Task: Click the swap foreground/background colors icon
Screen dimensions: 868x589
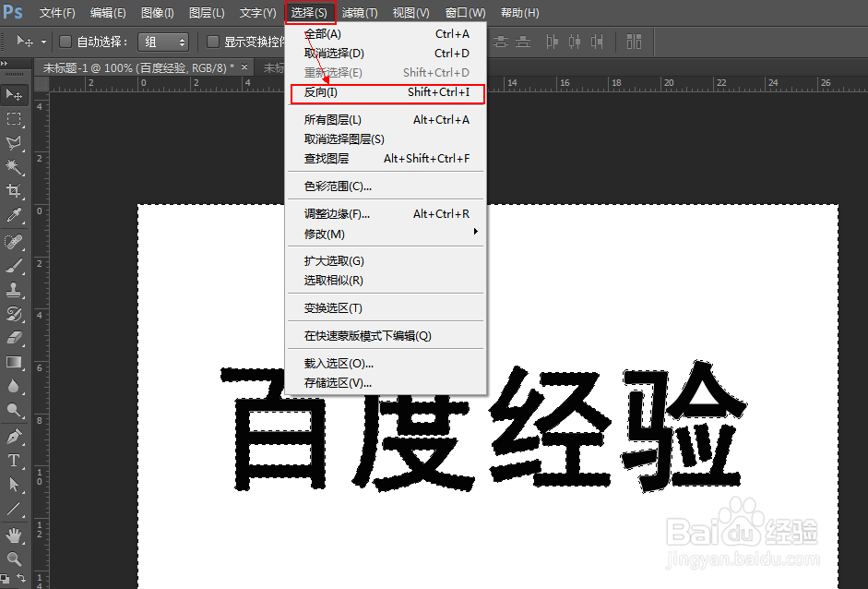Action: 21,578
